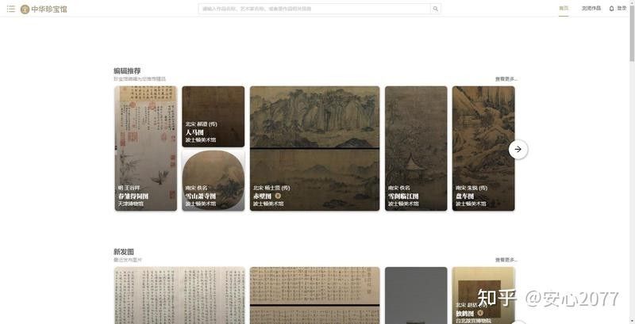Screen dimensions: 635x324
Task: Switch to the 首页 tab
Action: 564,9
